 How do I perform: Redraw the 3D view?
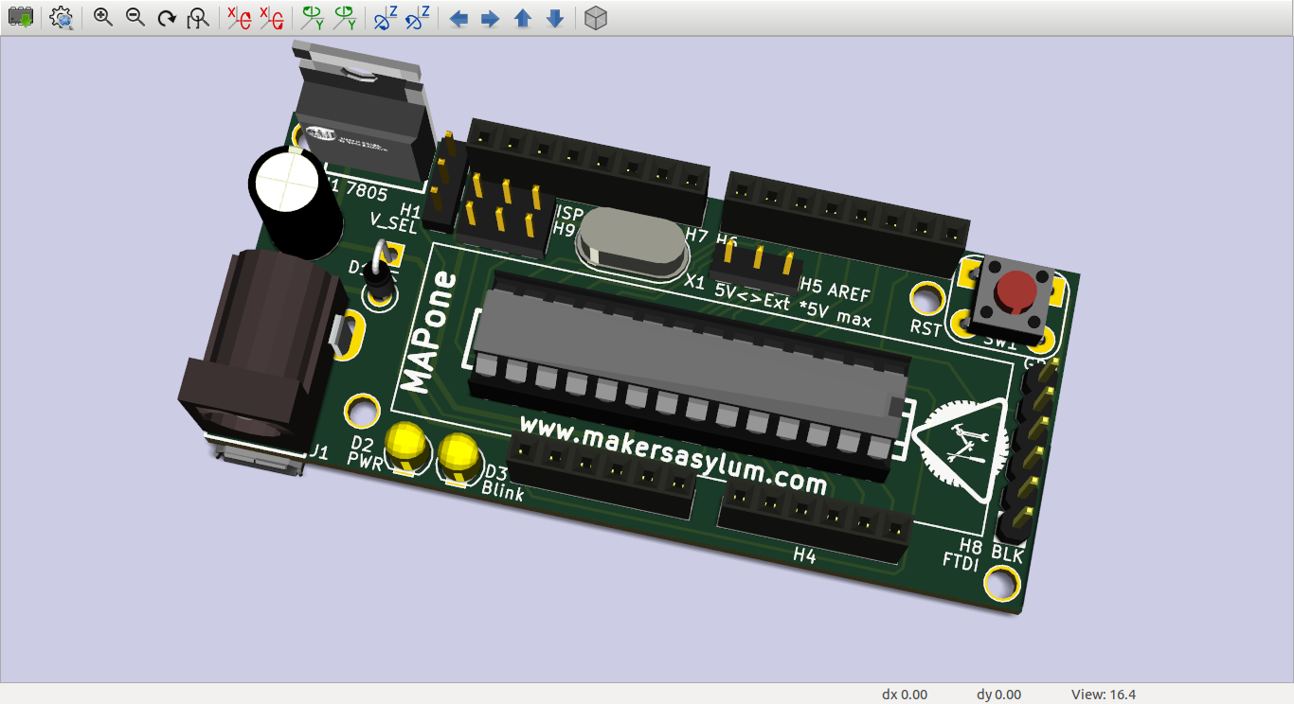tap(167, 17)
